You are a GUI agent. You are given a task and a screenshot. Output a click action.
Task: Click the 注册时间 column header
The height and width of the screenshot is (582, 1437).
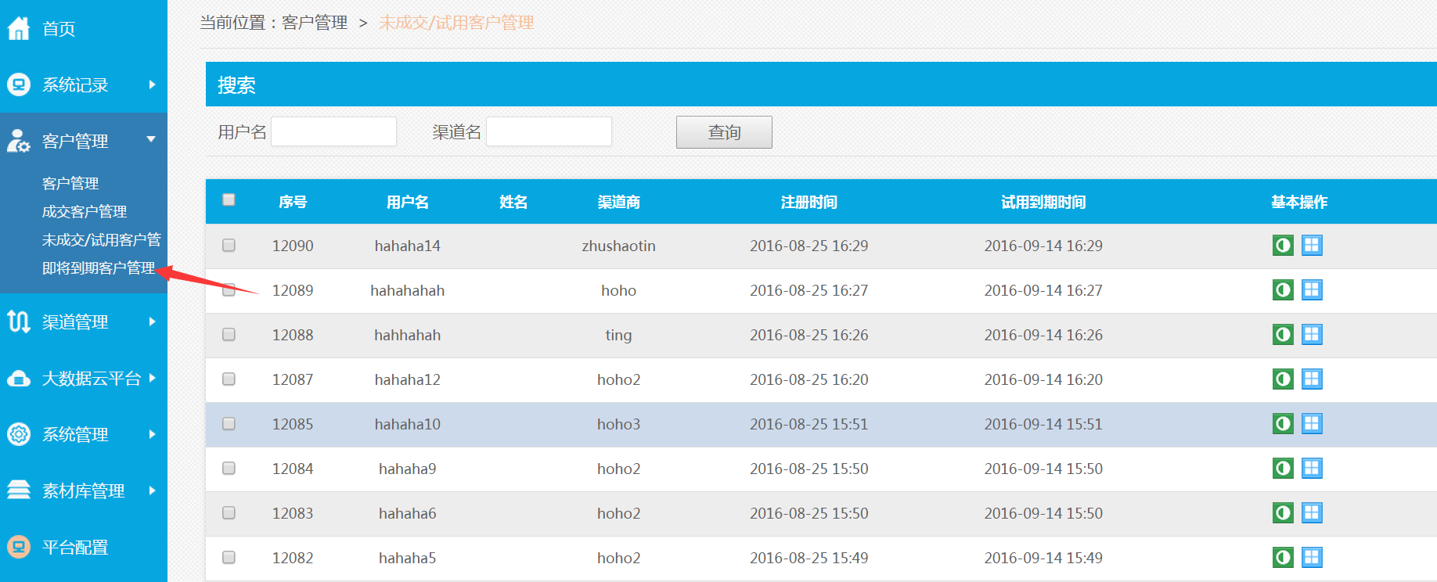tap(809, 202)
